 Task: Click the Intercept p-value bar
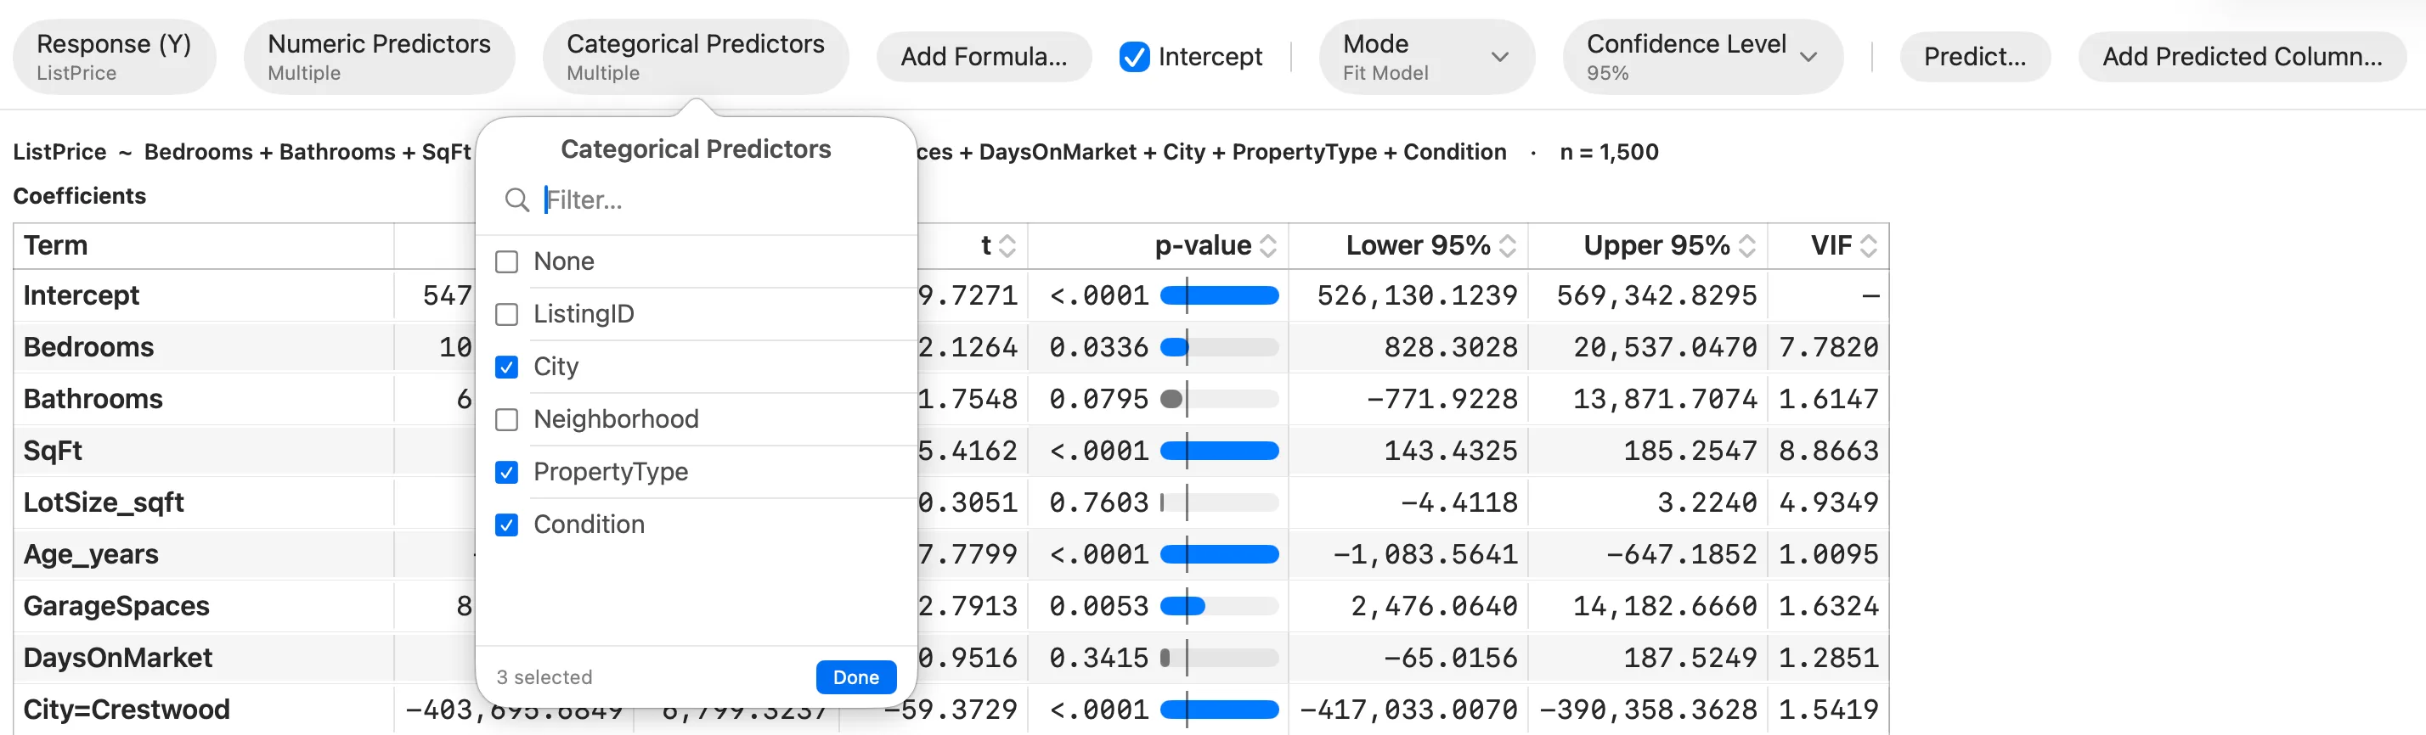1219,295
